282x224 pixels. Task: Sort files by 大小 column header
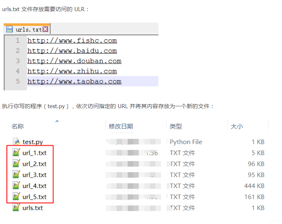point(236,126)
